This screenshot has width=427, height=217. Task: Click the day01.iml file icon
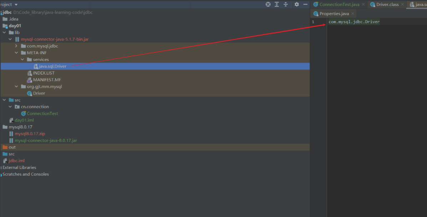tap(11, 120)
